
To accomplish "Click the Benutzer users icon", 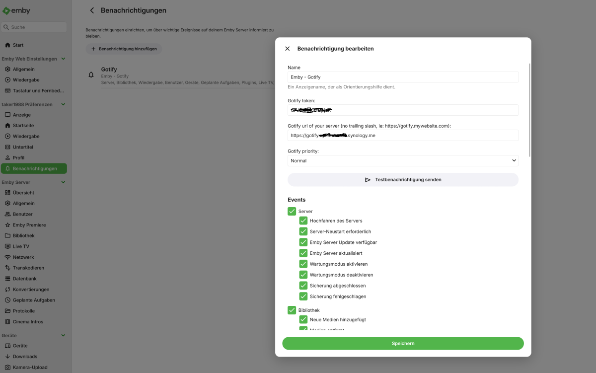I will point(7,214).
